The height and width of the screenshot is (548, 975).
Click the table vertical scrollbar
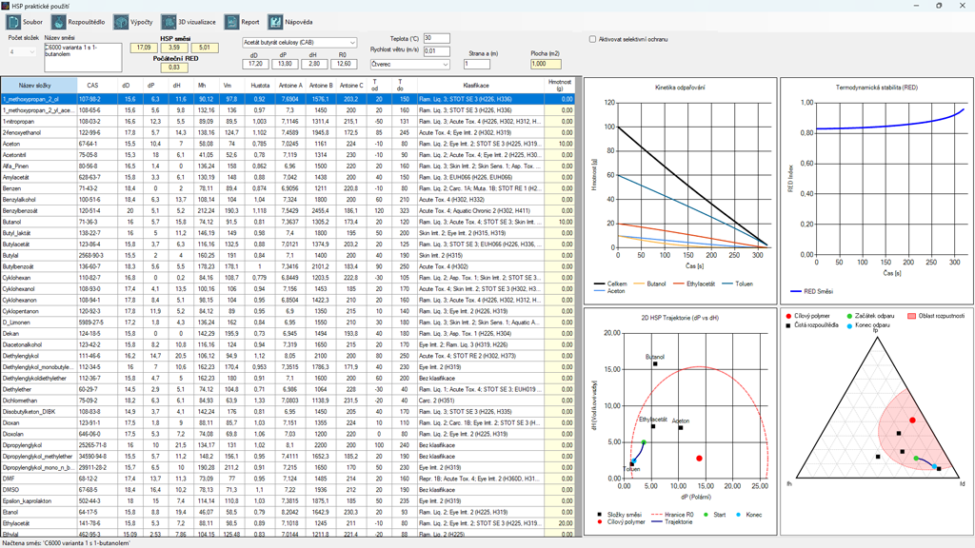click(x=578, y=307)
